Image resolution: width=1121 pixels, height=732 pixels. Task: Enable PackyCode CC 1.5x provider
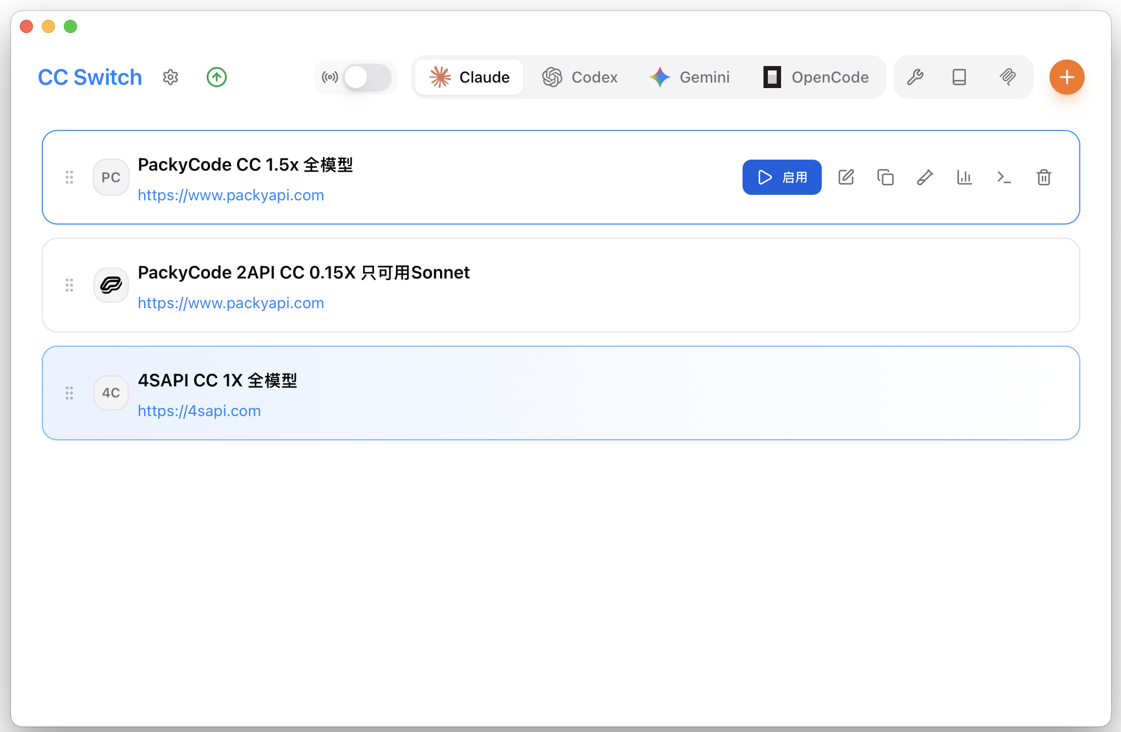(782, 177)
